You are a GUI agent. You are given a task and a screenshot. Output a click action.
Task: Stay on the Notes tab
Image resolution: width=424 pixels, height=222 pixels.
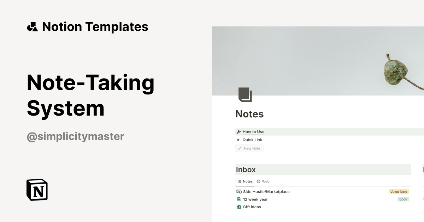(x=245, y=181)
